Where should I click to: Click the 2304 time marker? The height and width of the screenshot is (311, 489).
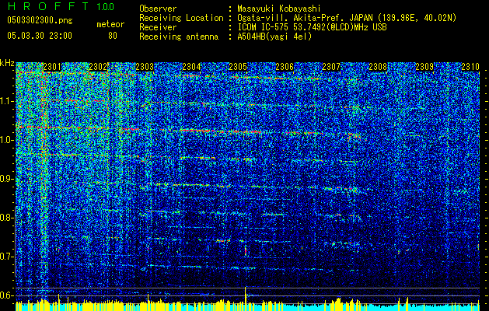191,67
